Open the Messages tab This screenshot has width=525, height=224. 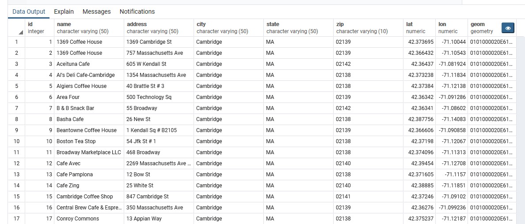coord(96,11)
